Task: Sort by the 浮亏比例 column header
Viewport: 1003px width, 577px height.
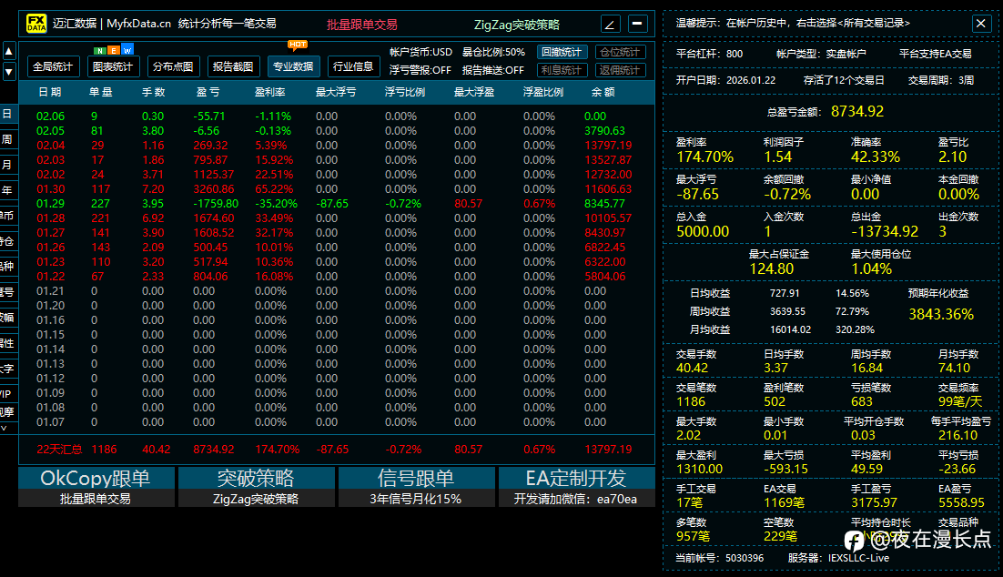Action: [405, 92]
